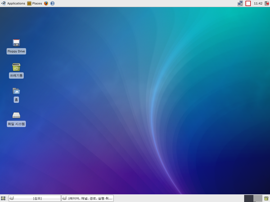
Task: Open the 쓰레기통 trash icon on desktop
Action: tap(16, 67)
